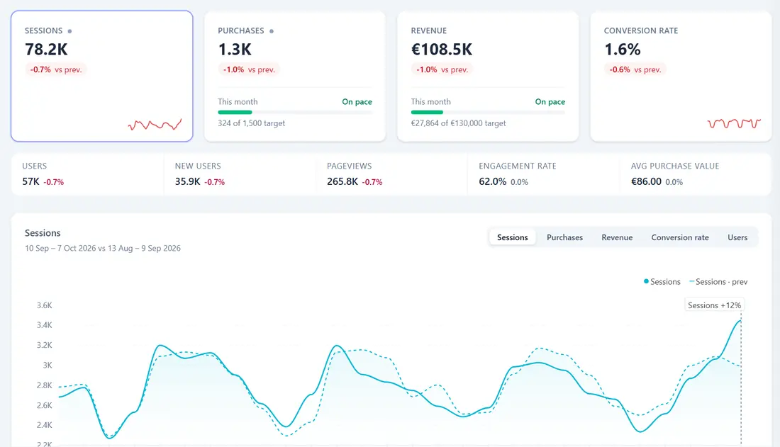
Task: Click the USERS 57K metric
Action: 87,174
